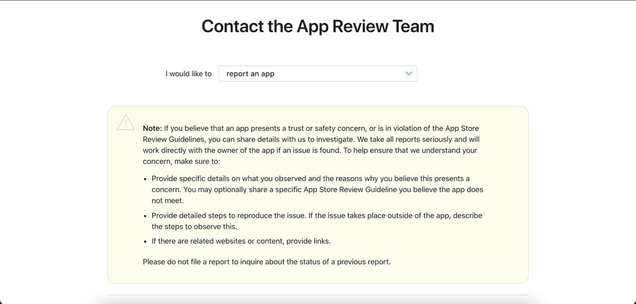Click the 'Please do not file a report' sentence
Screen dimensions: 636x304
click(267, 261)
